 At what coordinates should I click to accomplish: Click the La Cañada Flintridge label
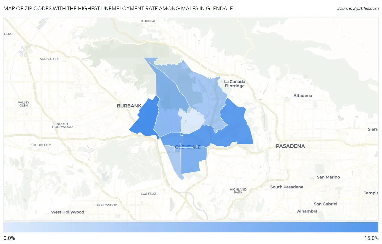pyautogui.click(x=234, y=84)
